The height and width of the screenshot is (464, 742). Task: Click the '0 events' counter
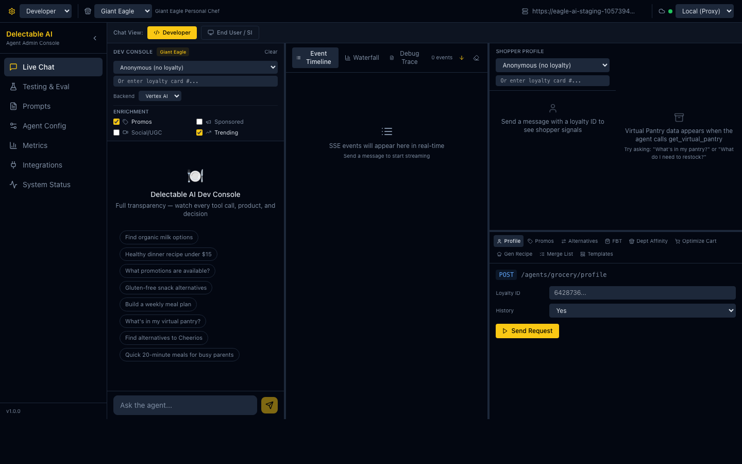[442, 58]
